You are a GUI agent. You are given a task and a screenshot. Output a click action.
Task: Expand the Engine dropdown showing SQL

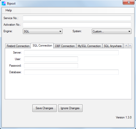click(x=43, y=31)
